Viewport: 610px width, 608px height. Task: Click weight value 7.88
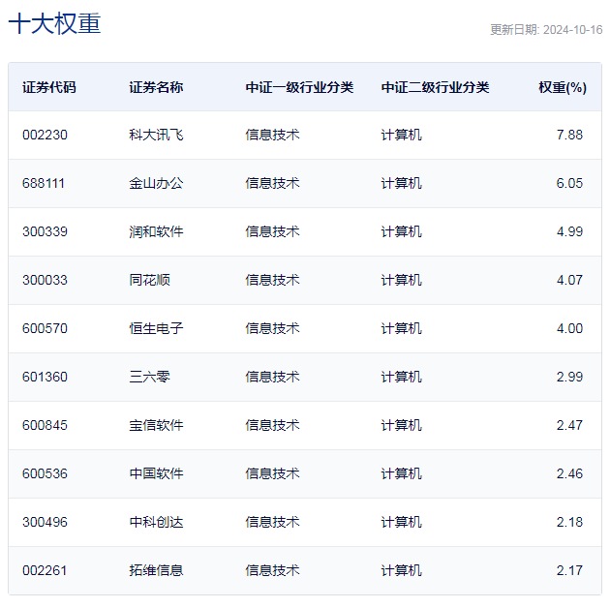(569, 135)
